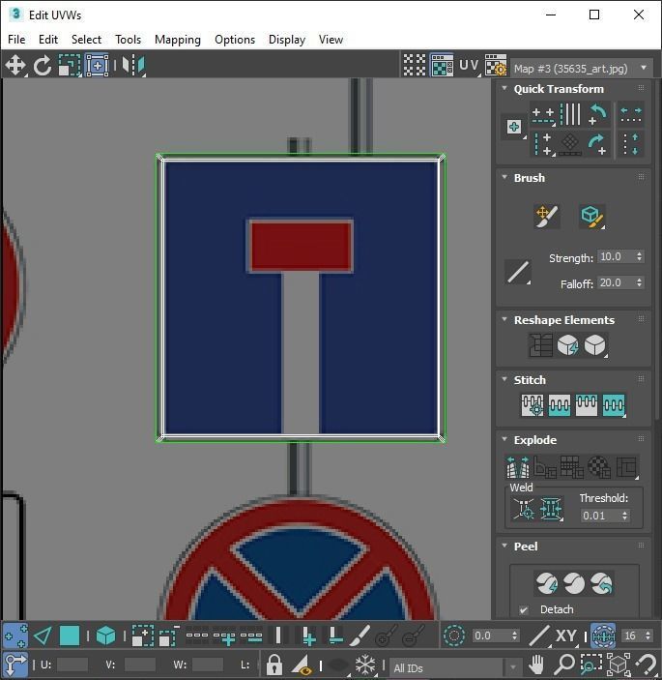Viewport: 662px width, 680px height.
Task: Toggle the Peel Mode icon
Action: pyautogui.click(x=574, y=583)
